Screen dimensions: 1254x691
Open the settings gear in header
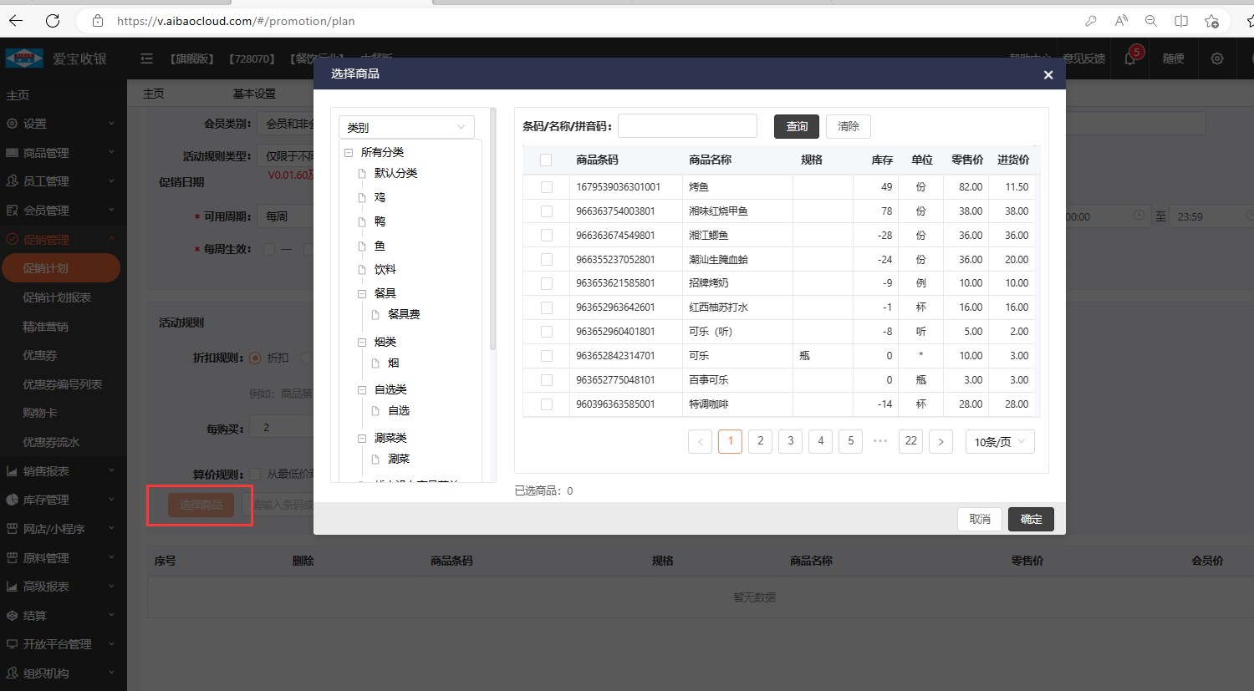(x=1217, y=58)
